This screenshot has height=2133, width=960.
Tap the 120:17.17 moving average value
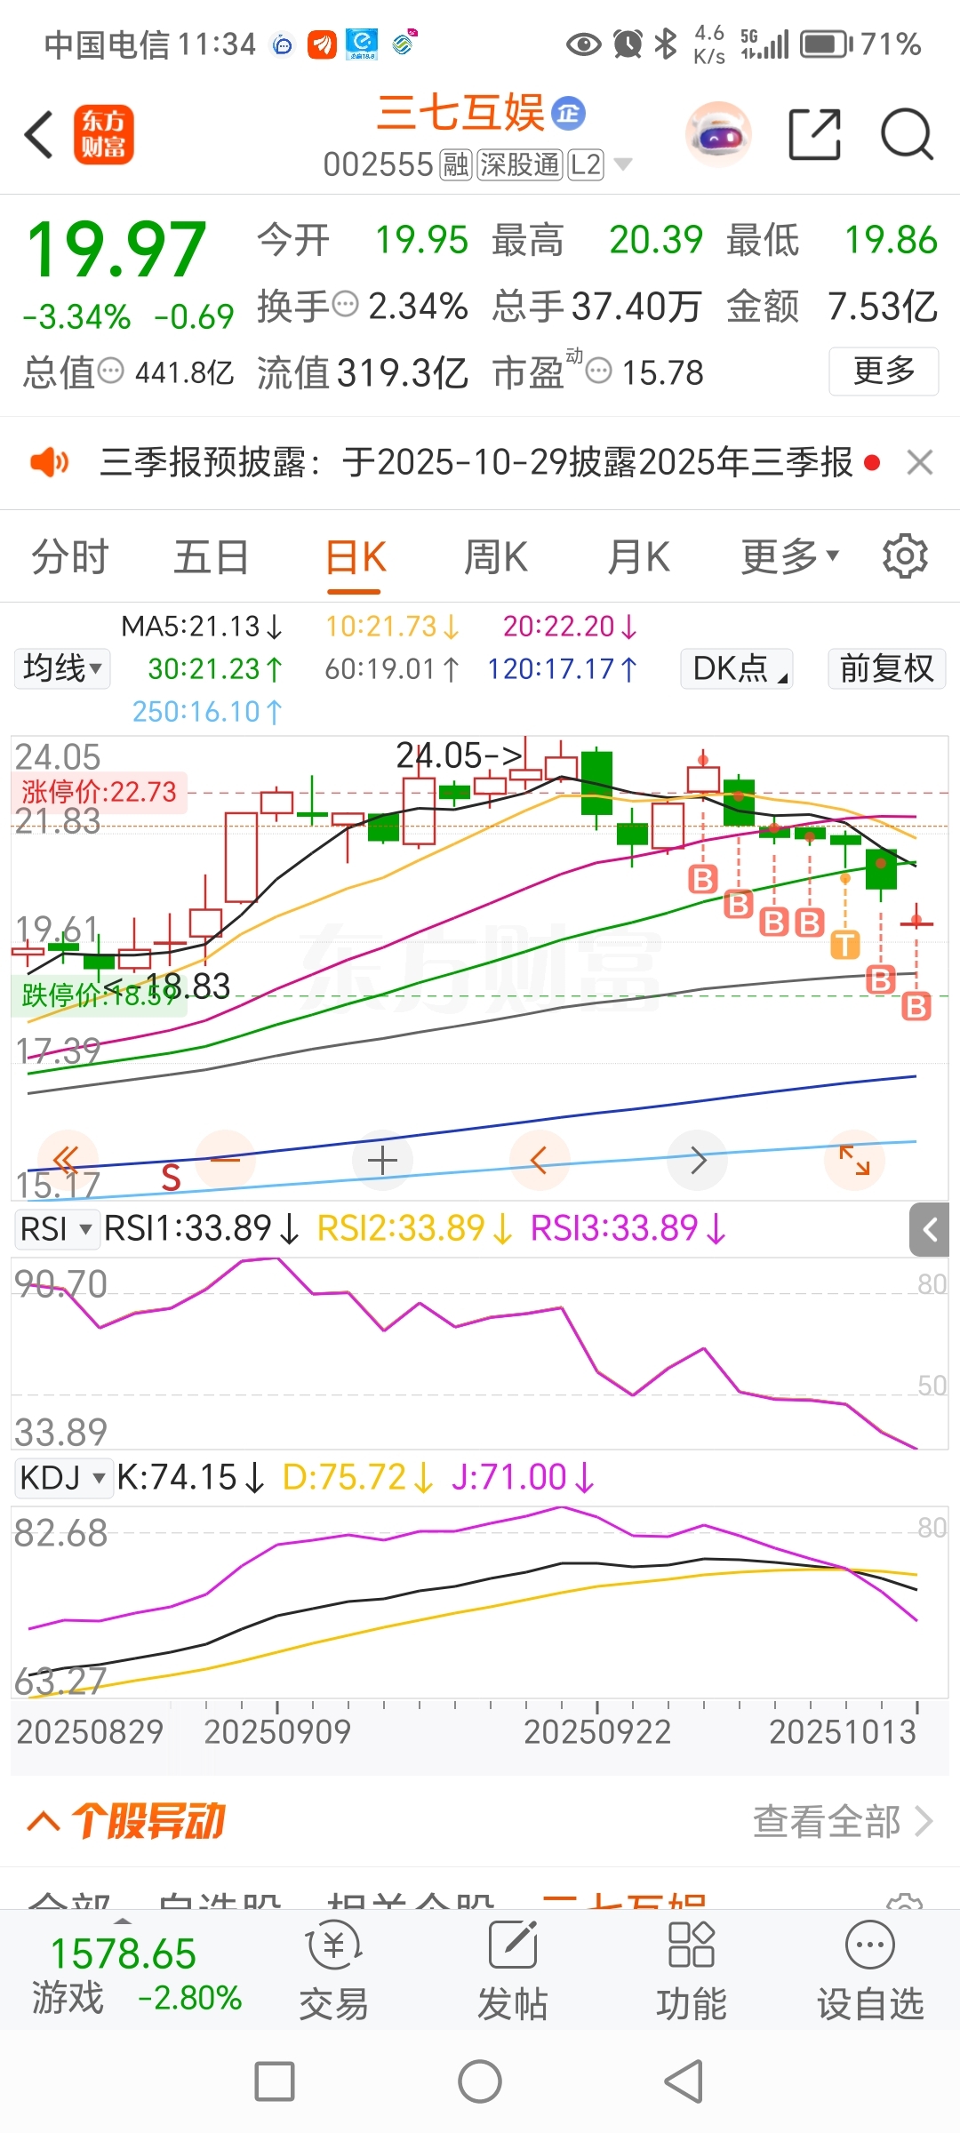point(562,669)
